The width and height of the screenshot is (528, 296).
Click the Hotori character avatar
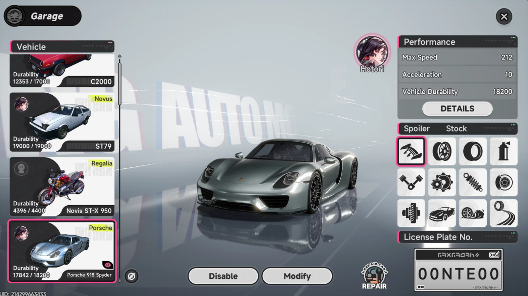pyautogui.click(x=372, y=52)
